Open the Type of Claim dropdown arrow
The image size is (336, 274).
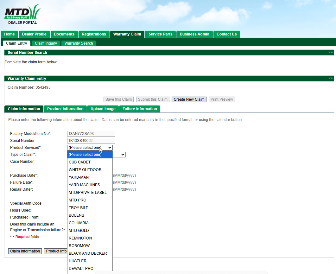[x=123, y=155]
